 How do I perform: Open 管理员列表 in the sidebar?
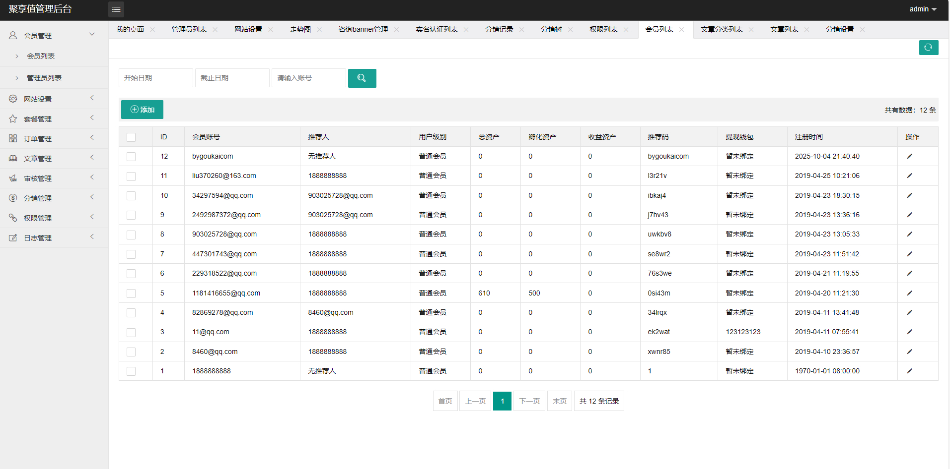point(44,78)
